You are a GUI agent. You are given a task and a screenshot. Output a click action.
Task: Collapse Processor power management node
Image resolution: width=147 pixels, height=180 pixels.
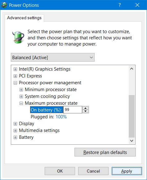[15, 83]
